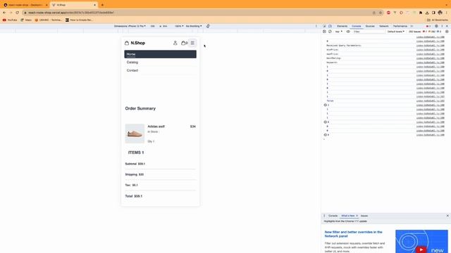Bookmark this page with the star icon
451x253 pixels.
[381, 13]
